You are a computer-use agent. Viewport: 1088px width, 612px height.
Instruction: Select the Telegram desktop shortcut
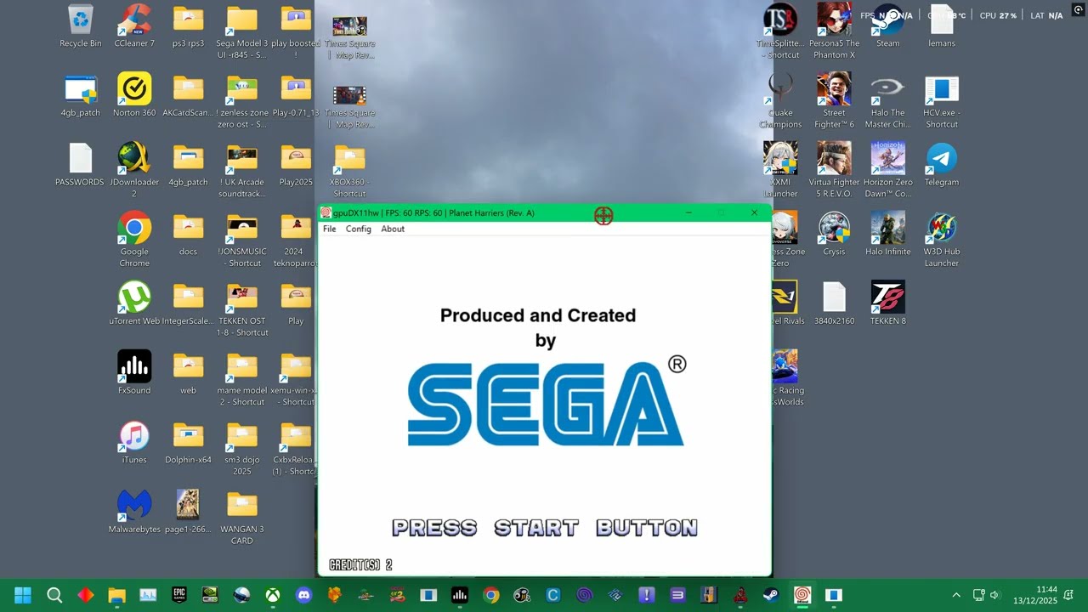point(942,165)
